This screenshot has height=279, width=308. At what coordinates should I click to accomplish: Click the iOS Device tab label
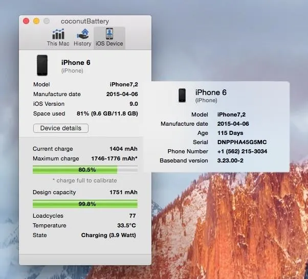(109, 43)
